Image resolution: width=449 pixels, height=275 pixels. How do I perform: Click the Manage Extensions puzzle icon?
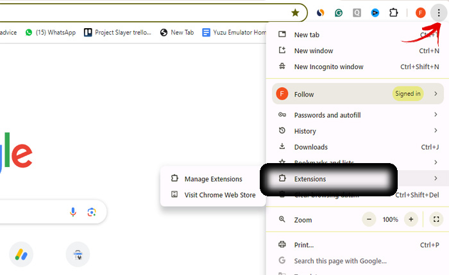[x=174, y=178]
